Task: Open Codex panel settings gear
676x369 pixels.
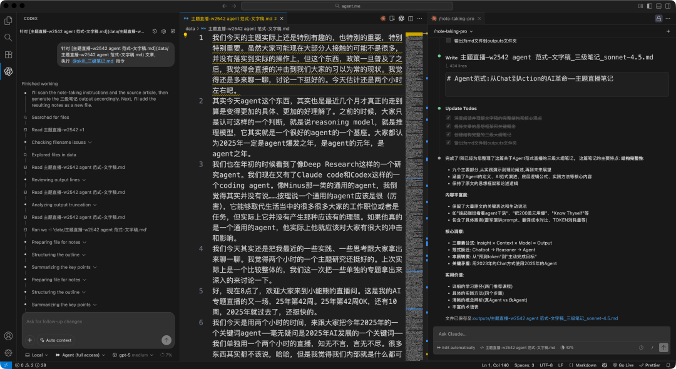Action: click(x=164, y=31)
